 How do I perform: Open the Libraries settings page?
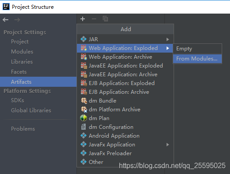(38, 62)
